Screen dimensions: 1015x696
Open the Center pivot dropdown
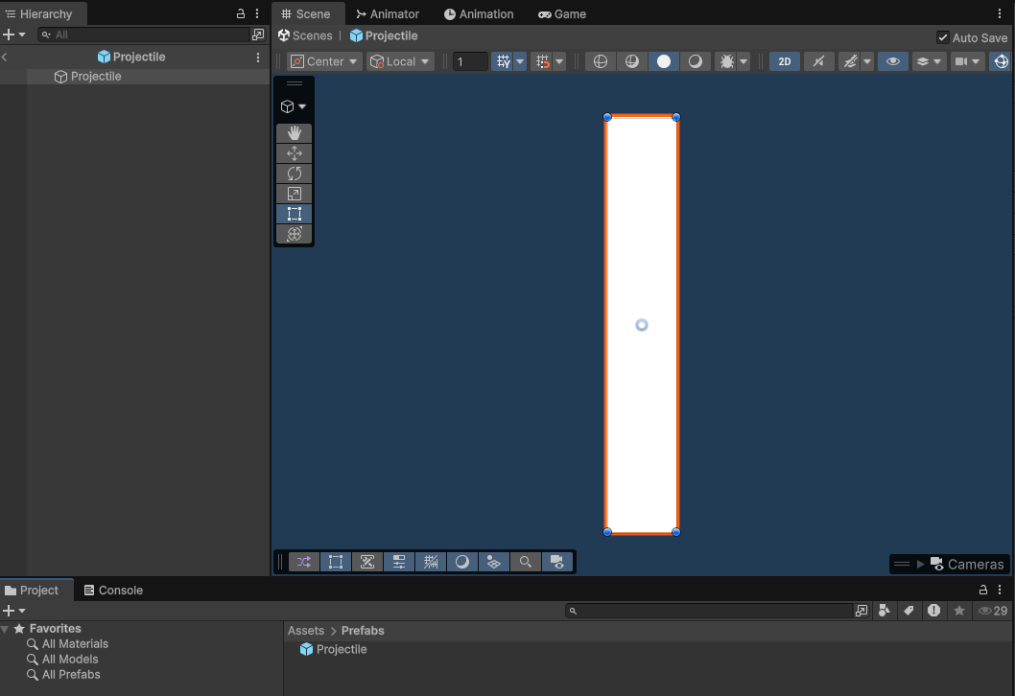click(324, 61)
